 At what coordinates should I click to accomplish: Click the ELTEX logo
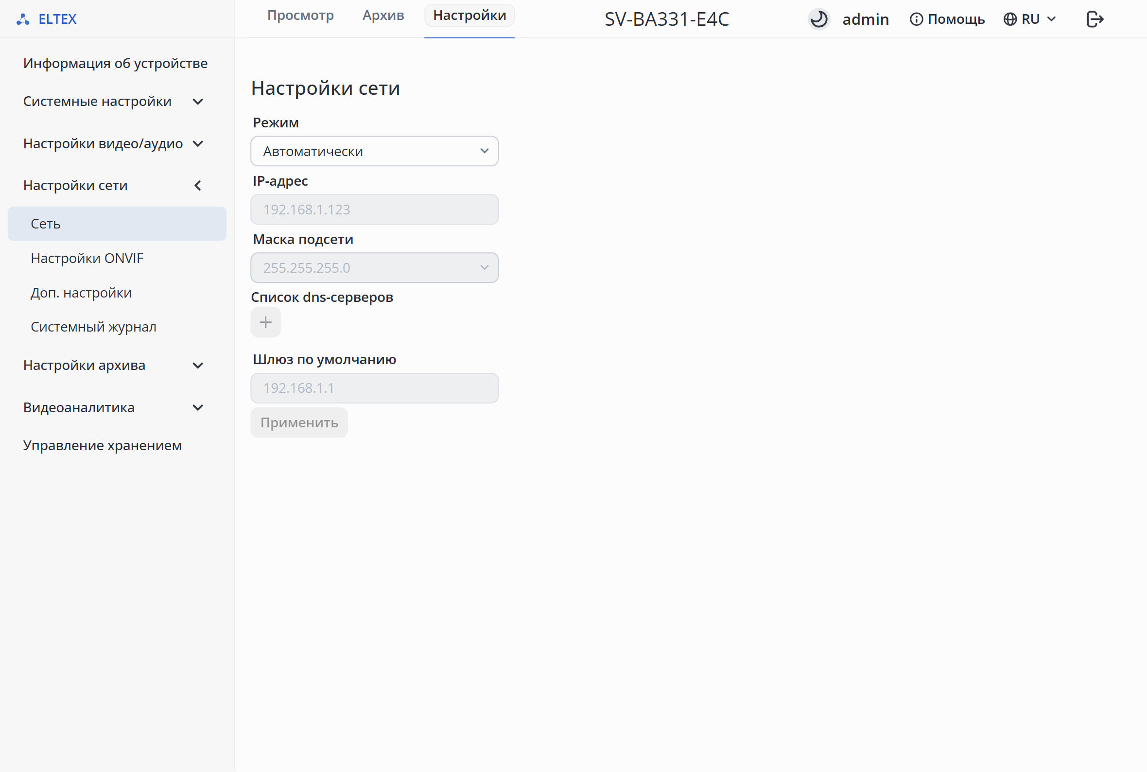(x=47, y=19)
